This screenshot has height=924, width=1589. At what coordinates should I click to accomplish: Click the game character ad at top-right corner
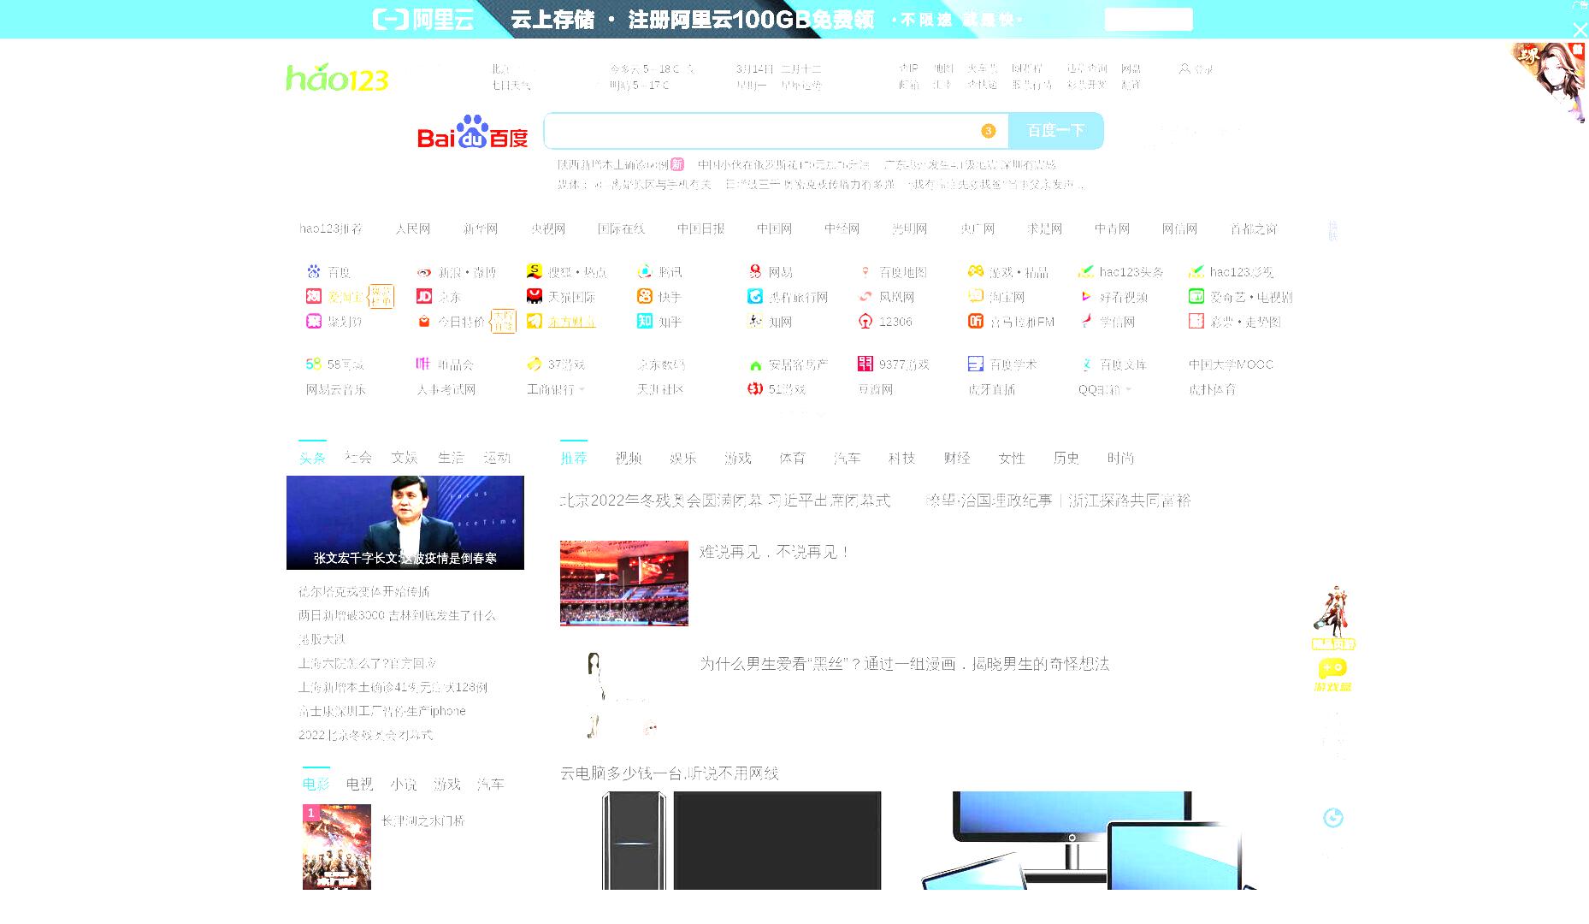[x=1549, y=83]
